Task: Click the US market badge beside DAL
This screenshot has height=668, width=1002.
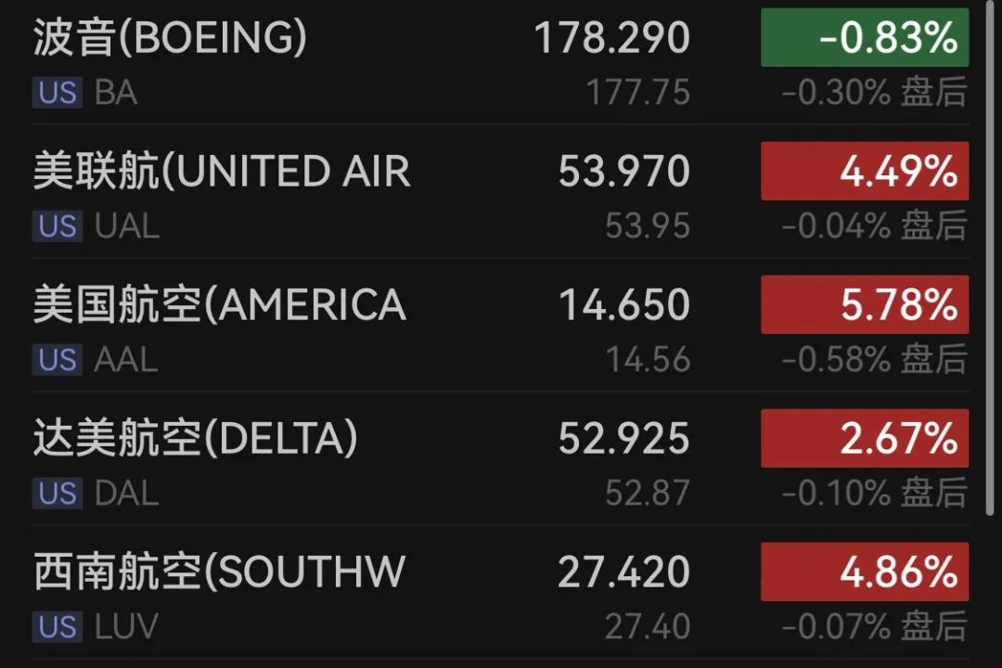Action: (x=58, y=494)
